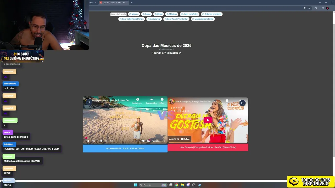Viewport: 335px width, 188px height.
Task: Open the browser extensions puzzle icon
Action: pos(316,8)
